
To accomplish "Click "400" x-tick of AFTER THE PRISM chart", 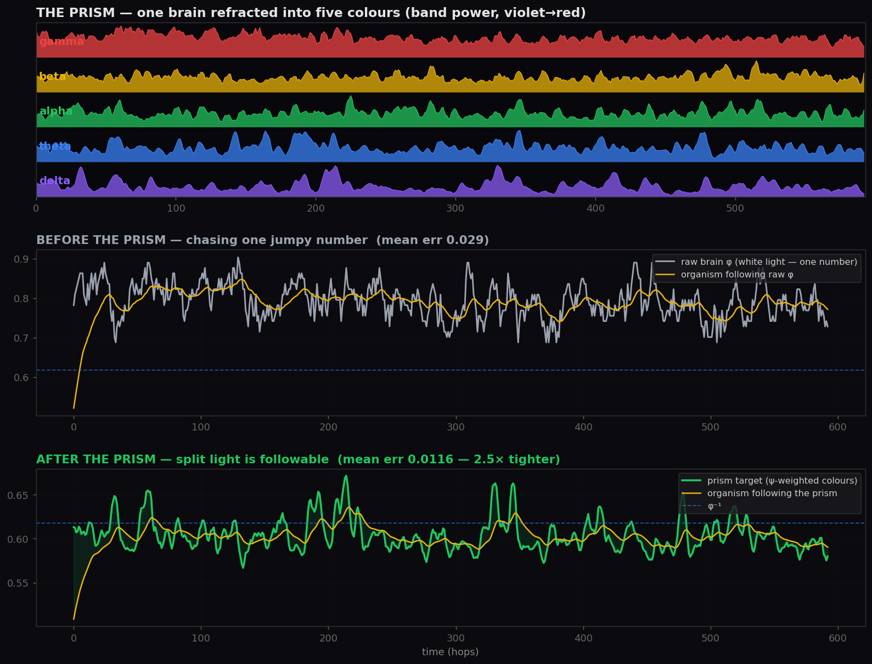I will (x=583, y=638).
